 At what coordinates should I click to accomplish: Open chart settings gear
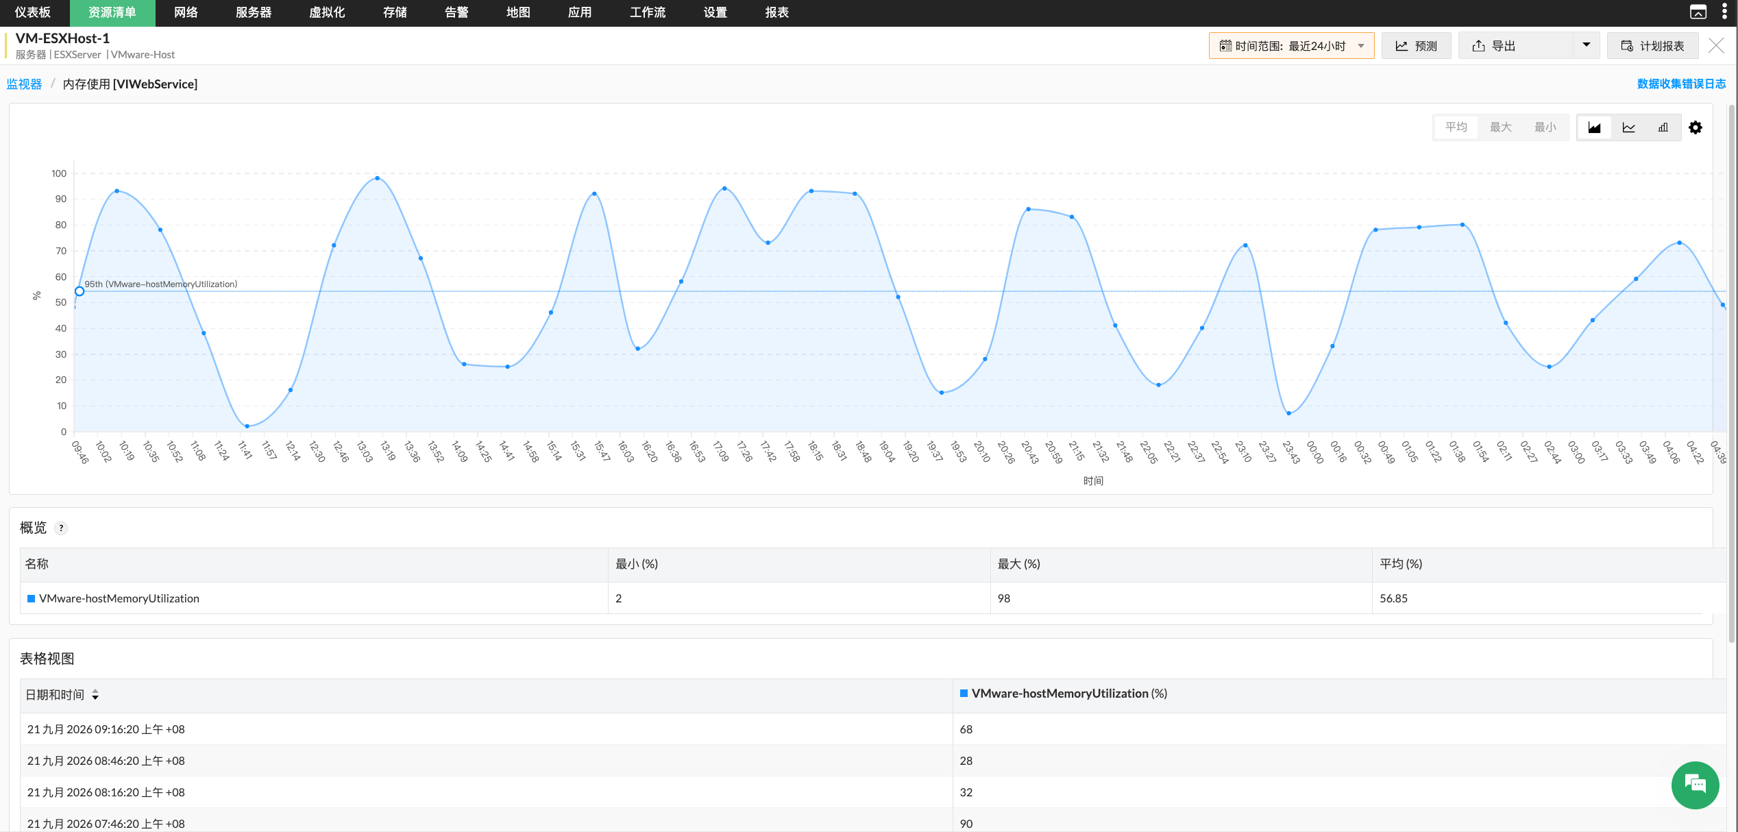pyautogui.click(x=1696, y=127)
